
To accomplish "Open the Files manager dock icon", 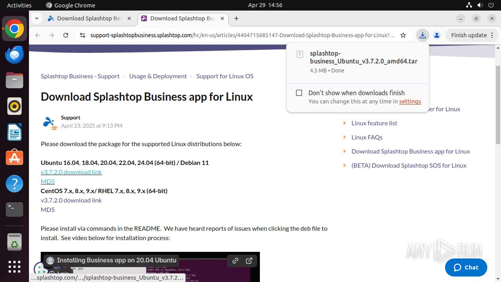I will 14,81.
